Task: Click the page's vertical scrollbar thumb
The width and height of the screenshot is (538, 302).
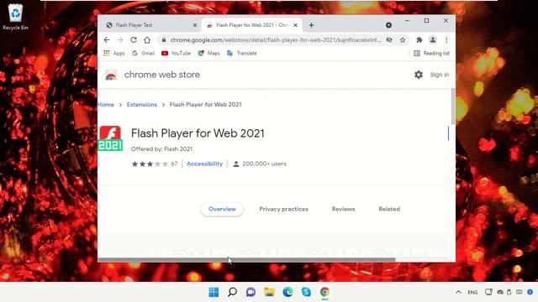Action: click(x=452, y=107)
